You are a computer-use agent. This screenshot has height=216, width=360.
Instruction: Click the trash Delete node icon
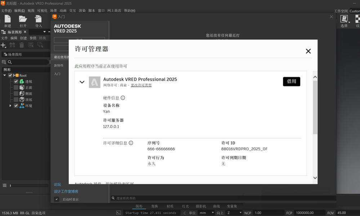[x=22, y=45]
